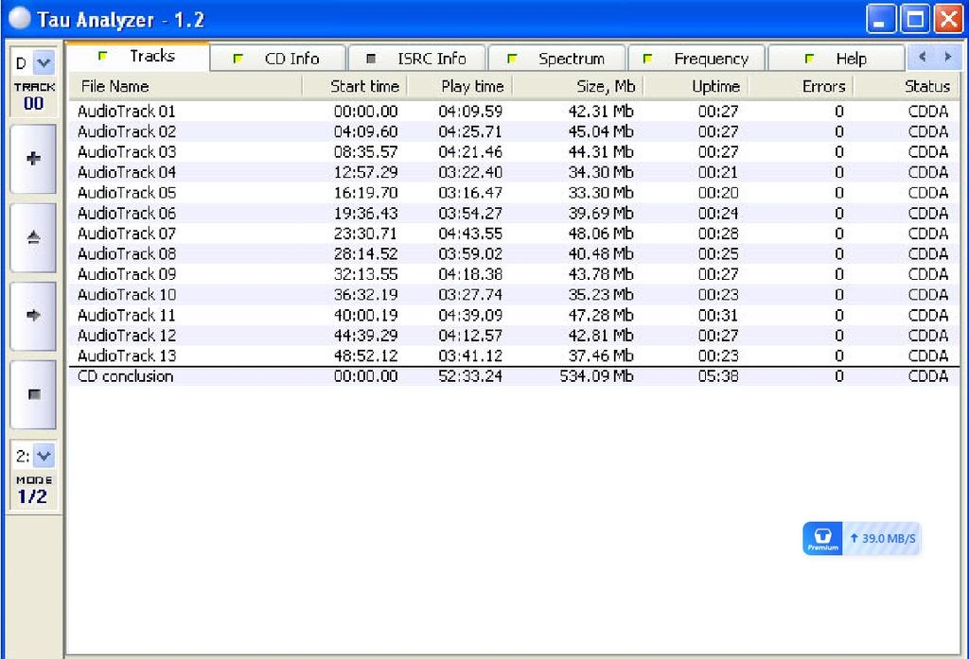
Task: Sort by Errors column header
Action: coord(801,86)
